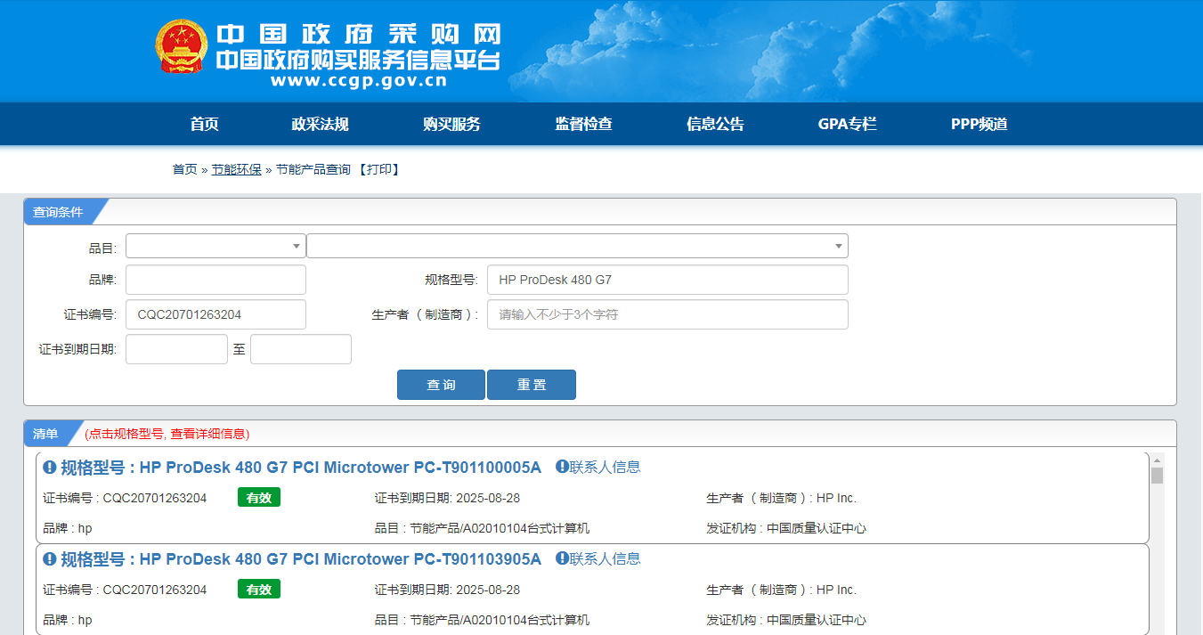
Task: Click the info icon beside second 规格型号 T901103905A
Action: pyautogui.click(x=50, y=559)
